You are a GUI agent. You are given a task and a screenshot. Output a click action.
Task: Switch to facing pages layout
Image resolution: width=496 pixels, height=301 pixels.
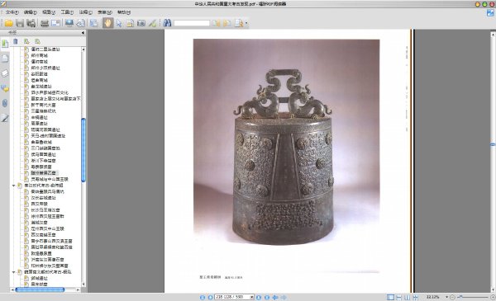[x=407, y=297]
